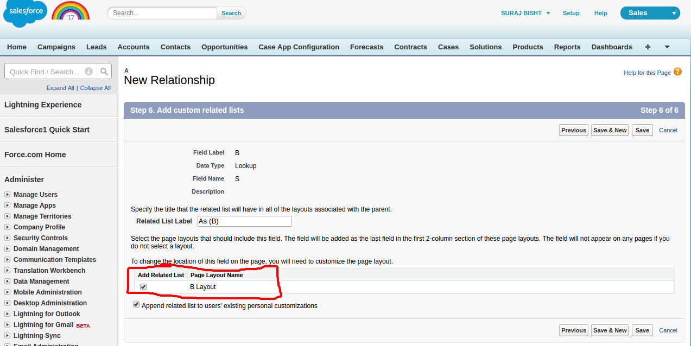Expand the Manage Users tree node
This screenshot has width=691, height=346.
8,195
